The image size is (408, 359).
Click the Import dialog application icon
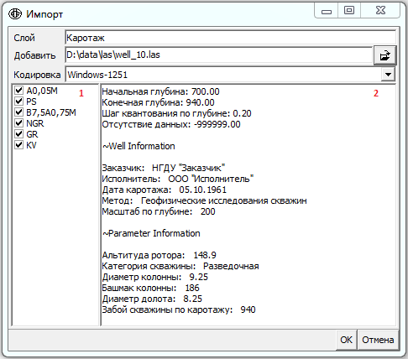click(x=15, y=13)
